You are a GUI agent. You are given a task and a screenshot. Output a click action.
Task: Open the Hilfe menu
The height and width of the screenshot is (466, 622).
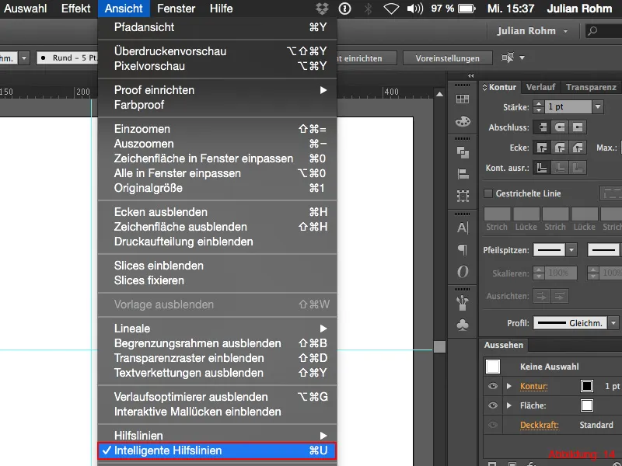(222, 9)
